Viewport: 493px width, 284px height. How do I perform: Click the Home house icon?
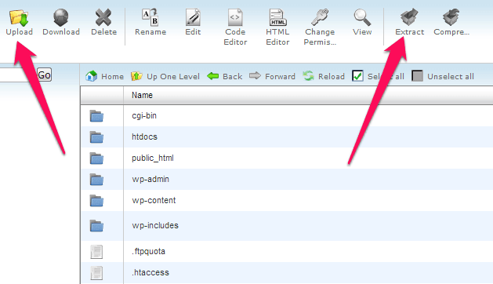91,76
